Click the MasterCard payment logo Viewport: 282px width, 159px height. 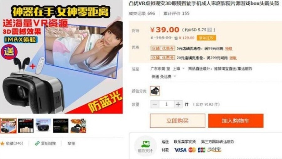pyautogui.click(x=192, y=150)
